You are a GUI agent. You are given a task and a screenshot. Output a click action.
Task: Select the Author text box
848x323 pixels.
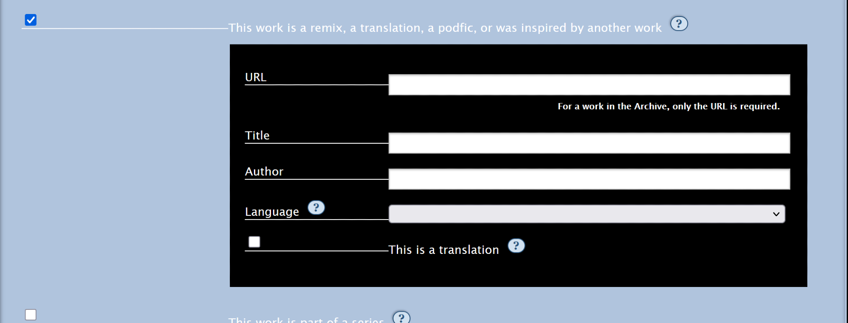589,179
